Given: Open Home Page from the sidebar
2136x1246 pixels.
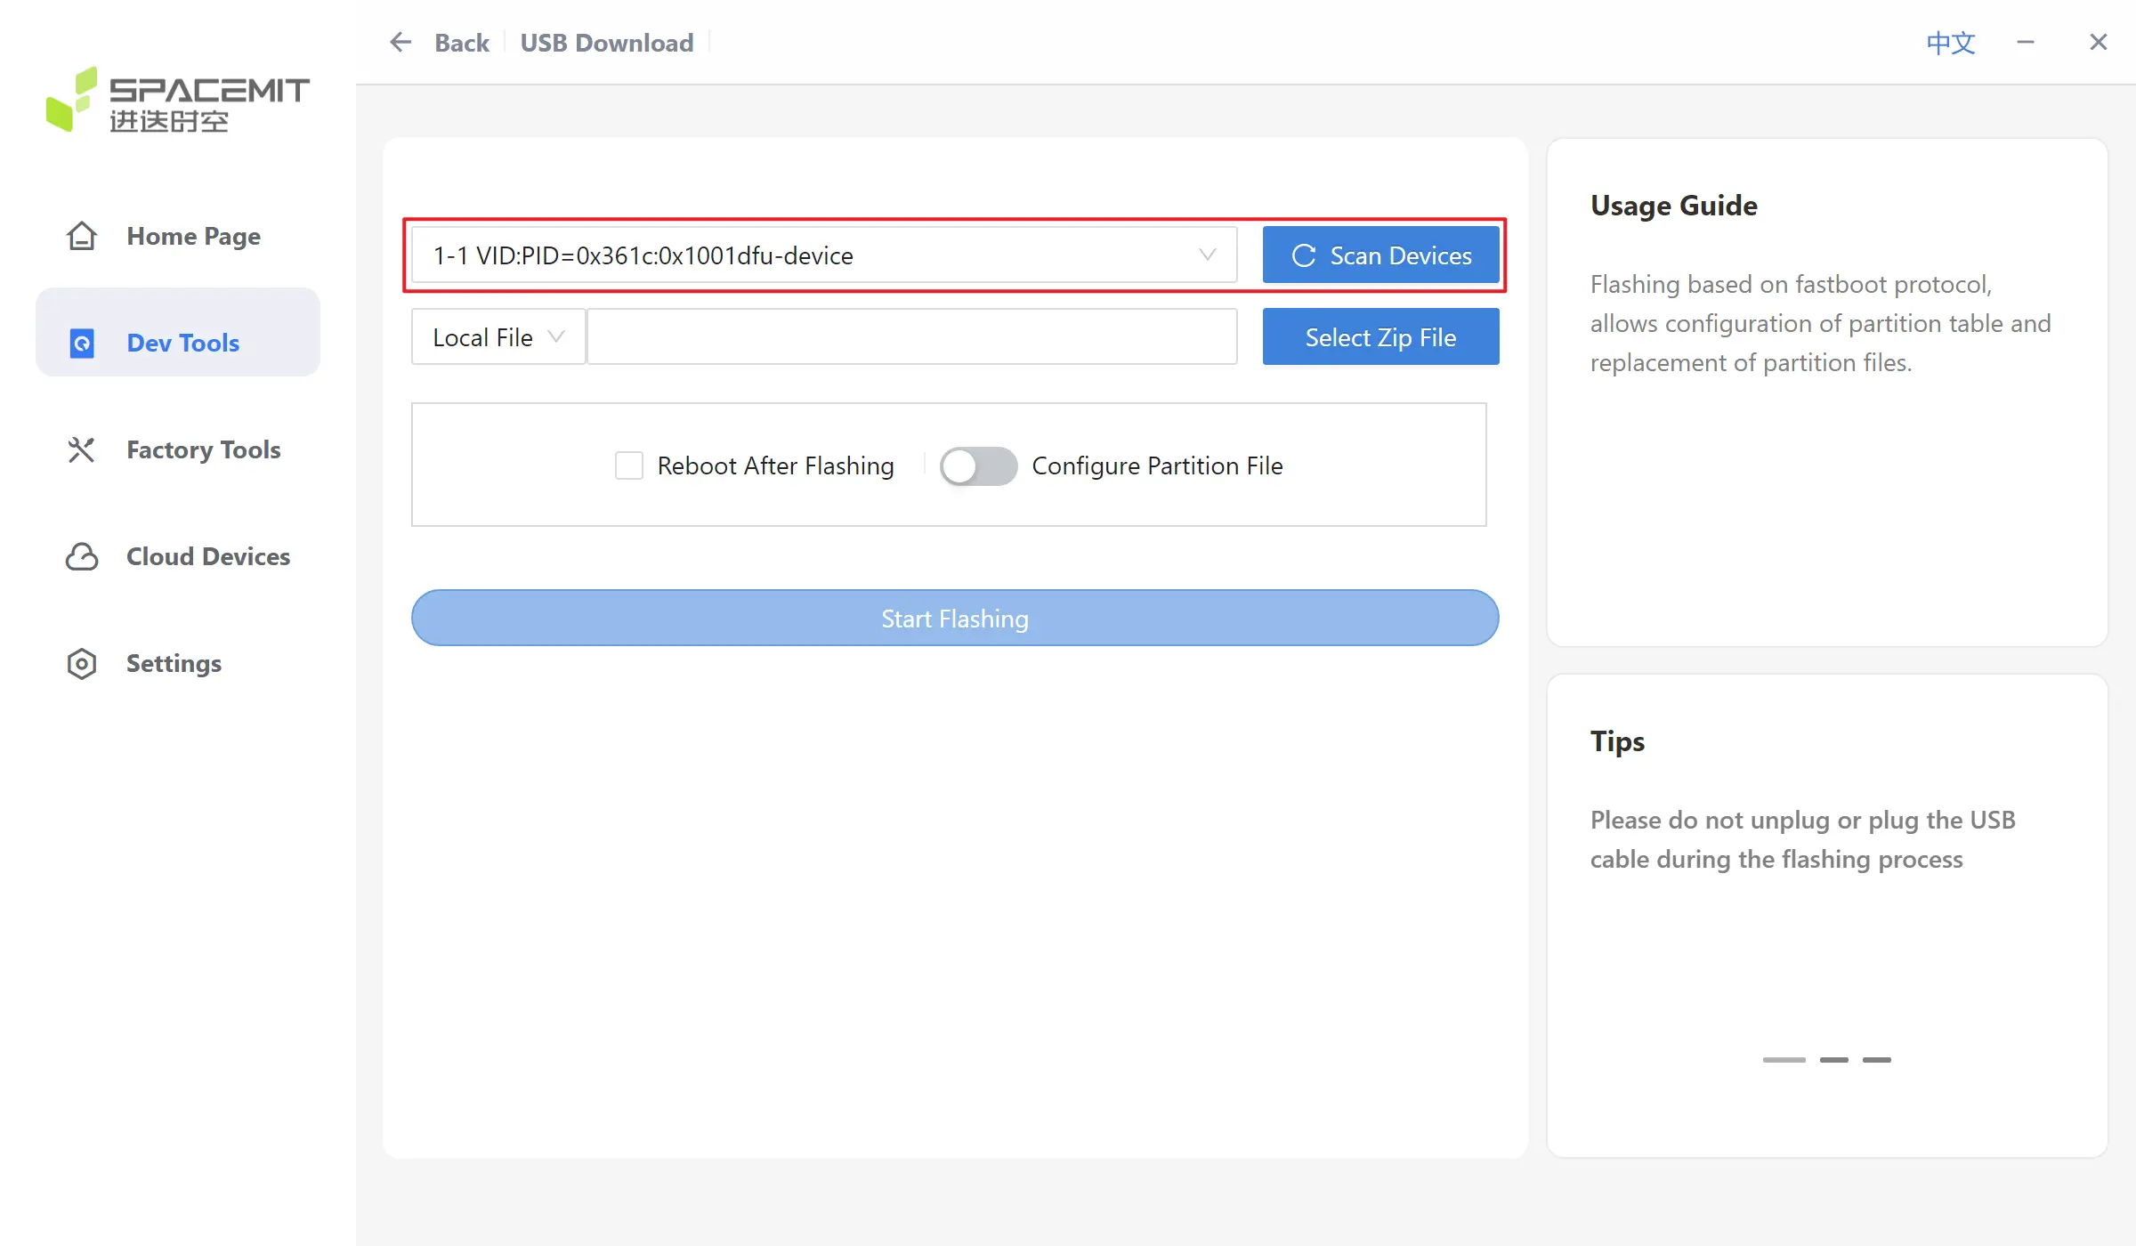Looking at the screenshot, I should 178,236.
